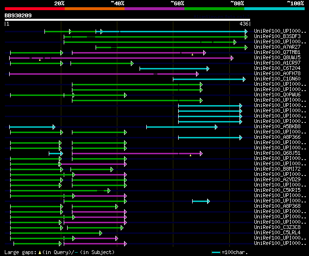Select the short cyan segment in Q68J51 row
Screen dimensions: 309x256
[56, 154]
